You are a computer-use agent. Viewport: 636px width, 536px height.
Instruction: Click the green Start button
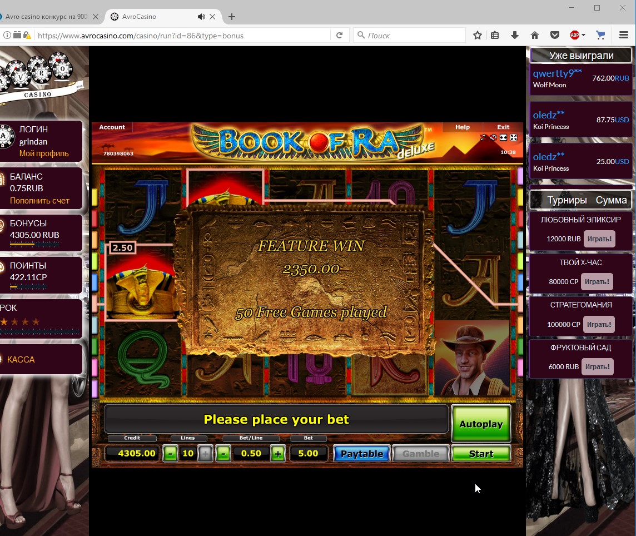481,454
